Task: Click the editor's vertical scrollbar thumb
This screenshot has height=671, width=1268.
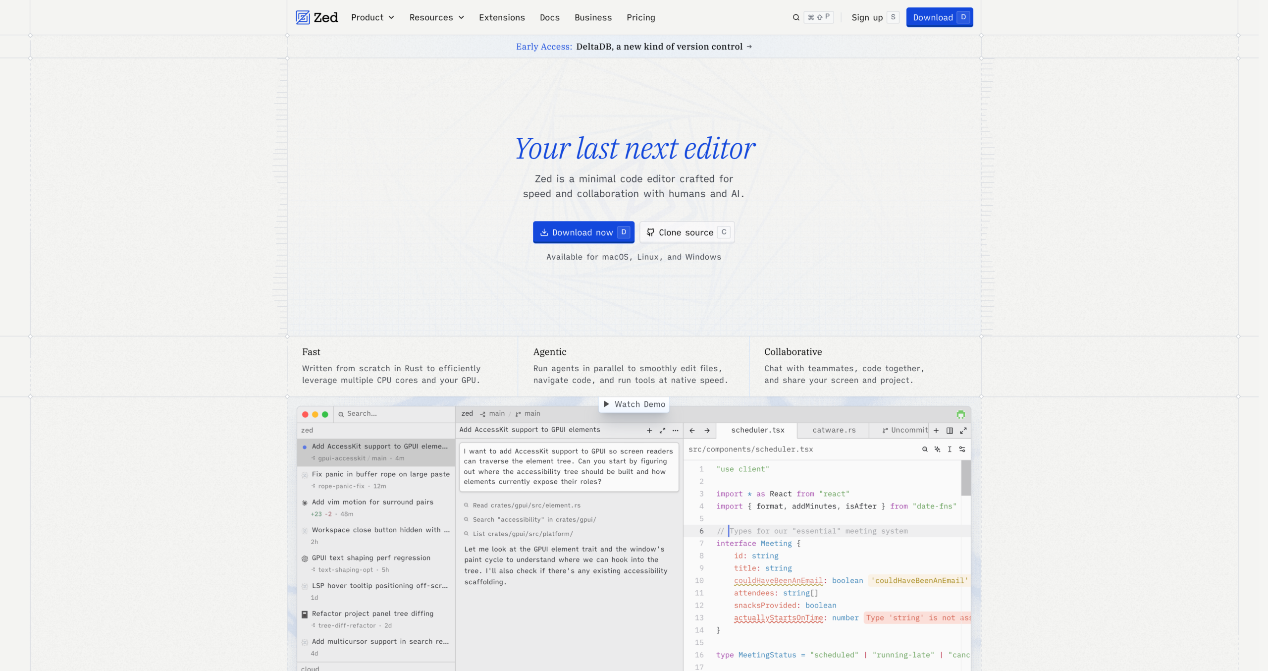Action: (x=966, y=478)
